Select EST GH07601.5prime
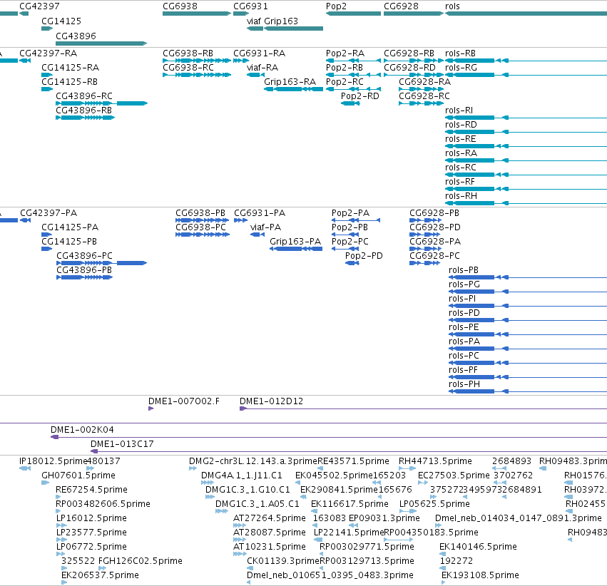 pos(45,483)
